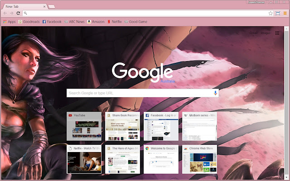Close the New Tab tab
Image resolution: width=290 pixels, height=181 pixels.
click(x=44, y=7)
